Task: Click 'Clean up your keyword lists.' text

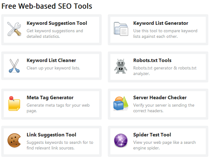Action: click(x=53, y=68)
